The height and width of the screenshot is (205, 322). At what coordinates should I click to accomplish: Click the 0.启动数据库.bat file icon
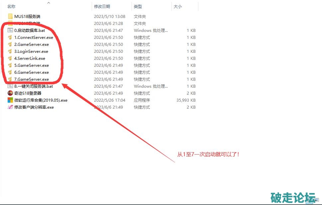(x=10, y=30)
